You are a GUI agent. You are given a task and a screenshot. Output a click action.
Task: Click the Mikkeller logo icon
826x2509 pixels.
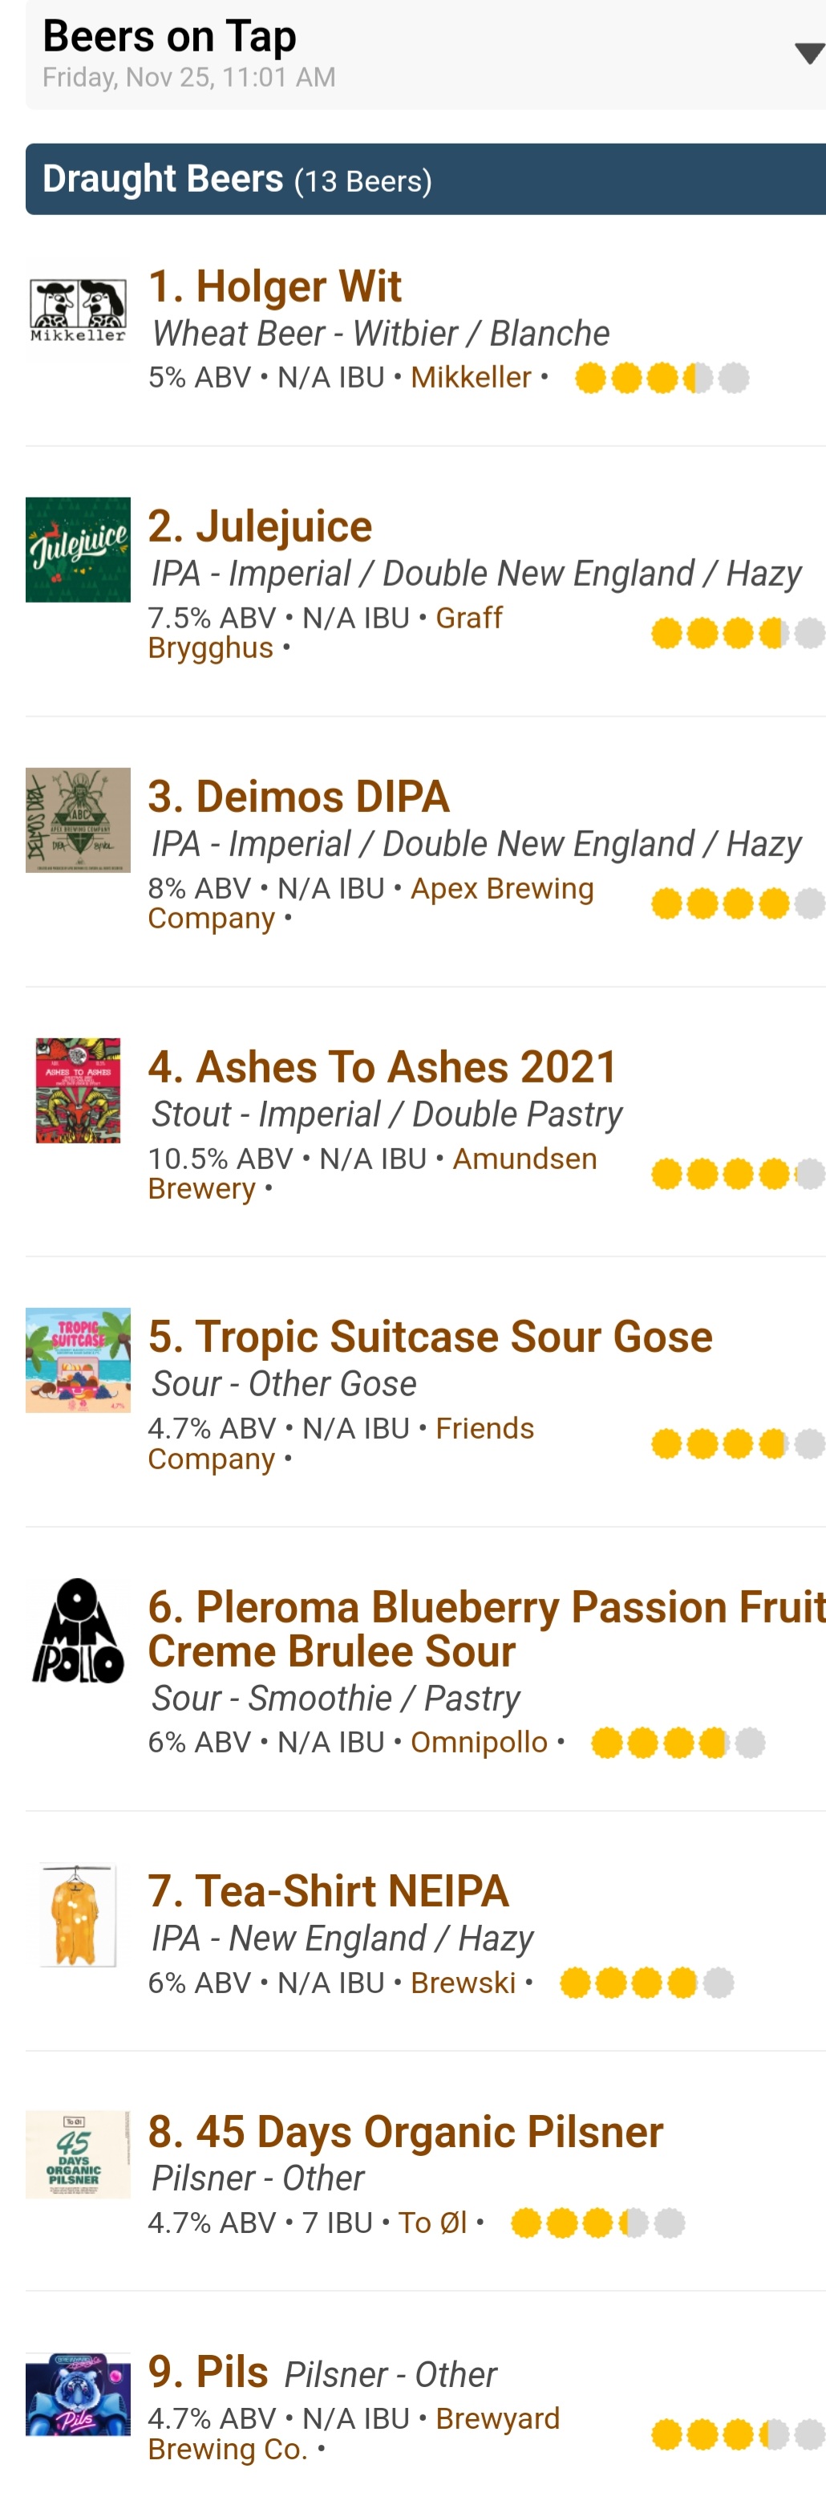tap(78, 311)
